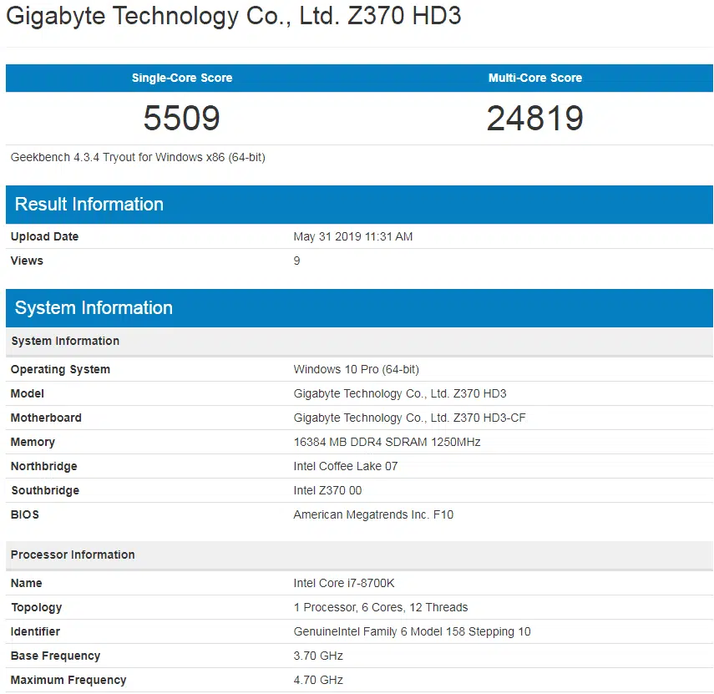This screenshot has width=714, height=694.
Task: Select the date "May 31 2019 11:31 AM"
Action: [353, 237]
